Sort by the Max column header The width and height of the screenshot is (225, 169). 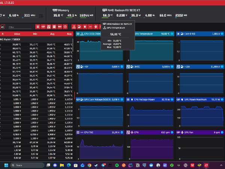pyautogui.click(x=69, y=34)
